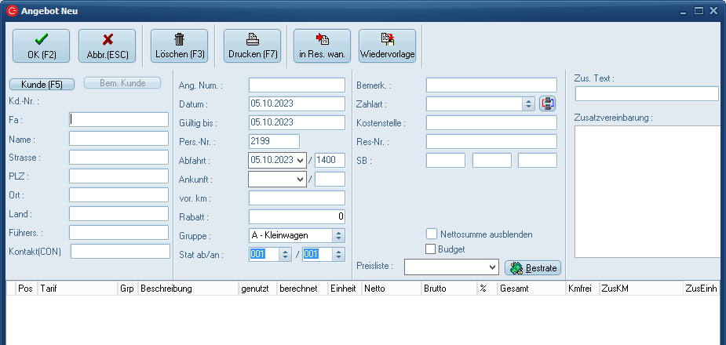
Task: Click the 'in Res. wan.' convert button
Action: pyautogui.click(x=322, y=46)
